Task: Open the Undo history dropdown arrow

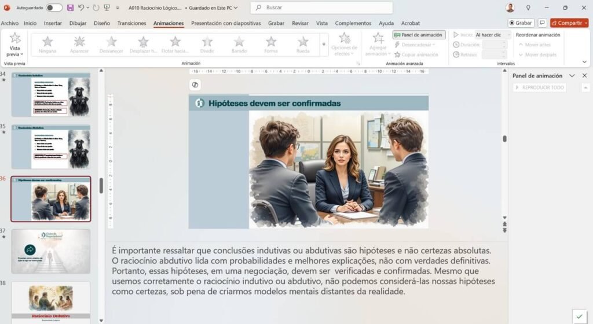Action: coord(88,8)
